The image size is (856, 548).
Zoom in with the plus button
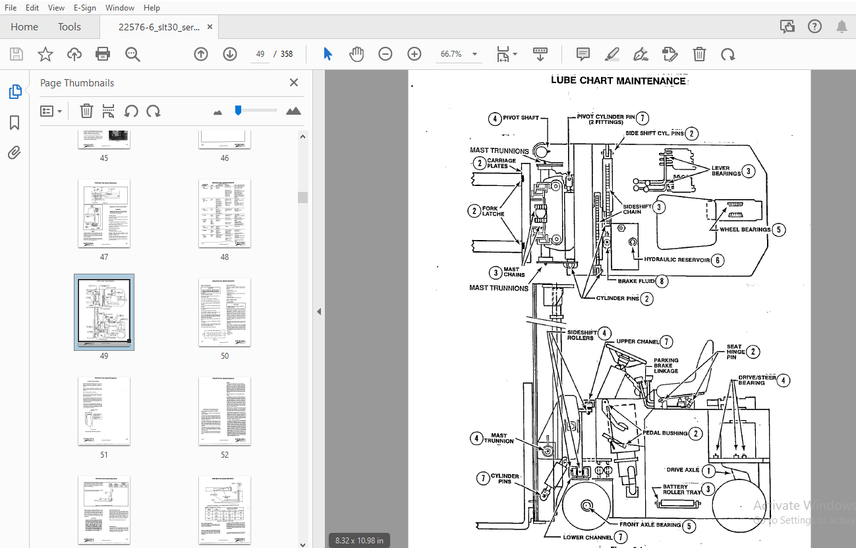point(414,54)
